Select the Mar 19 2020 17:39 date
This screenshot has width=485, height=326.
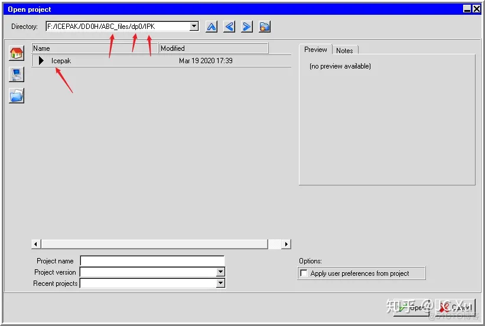point(206,61)
